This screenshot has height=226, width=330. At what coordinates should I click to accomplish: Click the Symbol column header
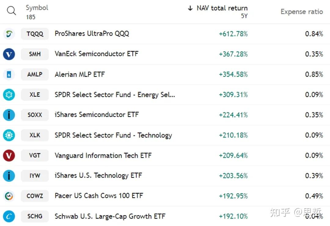[37, 8]
